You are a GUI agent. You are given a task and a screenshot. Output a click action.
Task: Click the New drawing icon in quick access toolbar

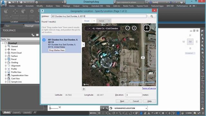10,2
